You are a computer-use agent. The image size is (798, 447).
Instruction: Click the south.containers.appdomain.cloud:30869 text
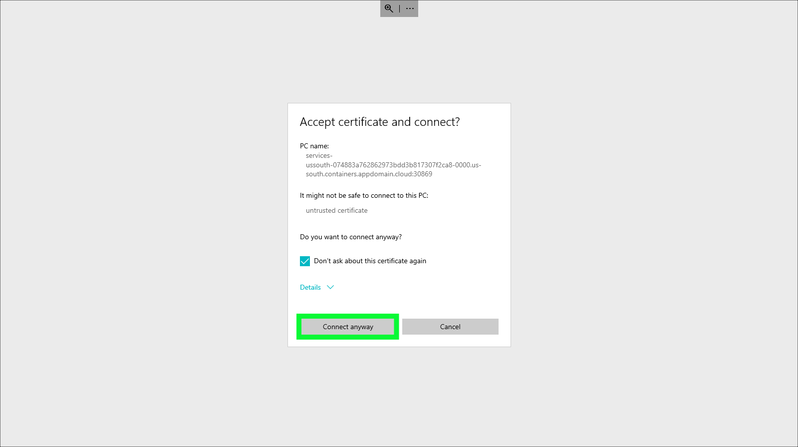(369, 174)
